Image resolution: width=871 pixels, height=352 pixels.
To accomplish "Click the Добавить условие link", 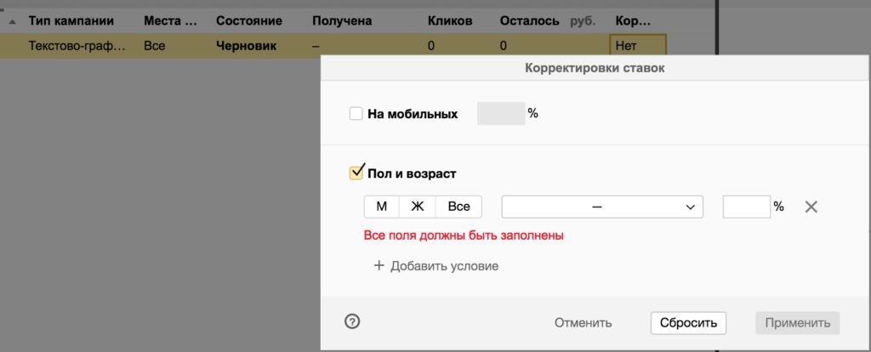I will click(x=444, y=266).
